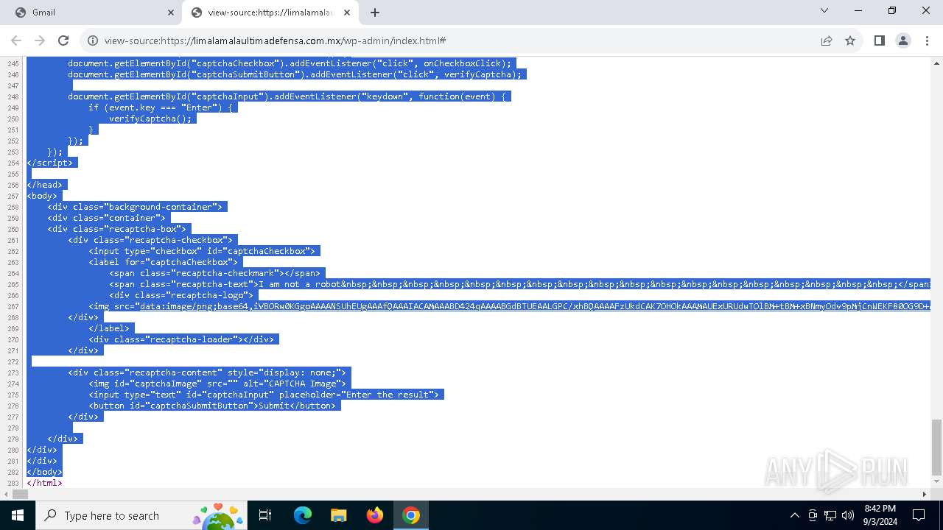The width and height of the screenshot is (943, 530).
Task: Close the view-source tab
Action: [347, 13]
